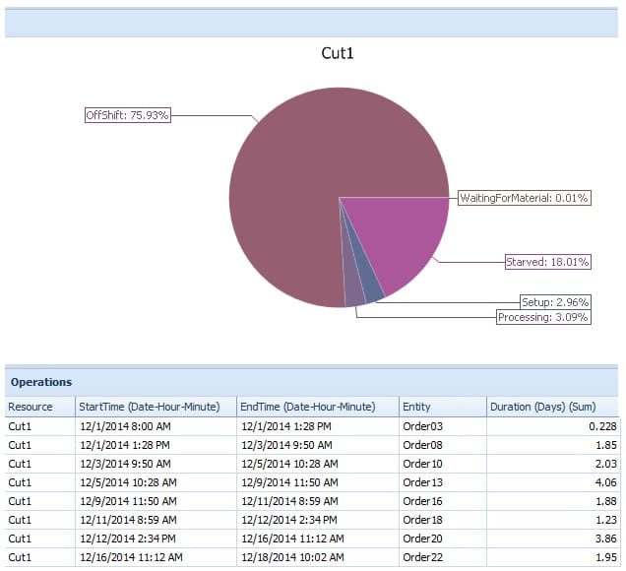Click the Cut1 chart title
The height and width of the screenshot is (571, 626).
tap(338, 53)
